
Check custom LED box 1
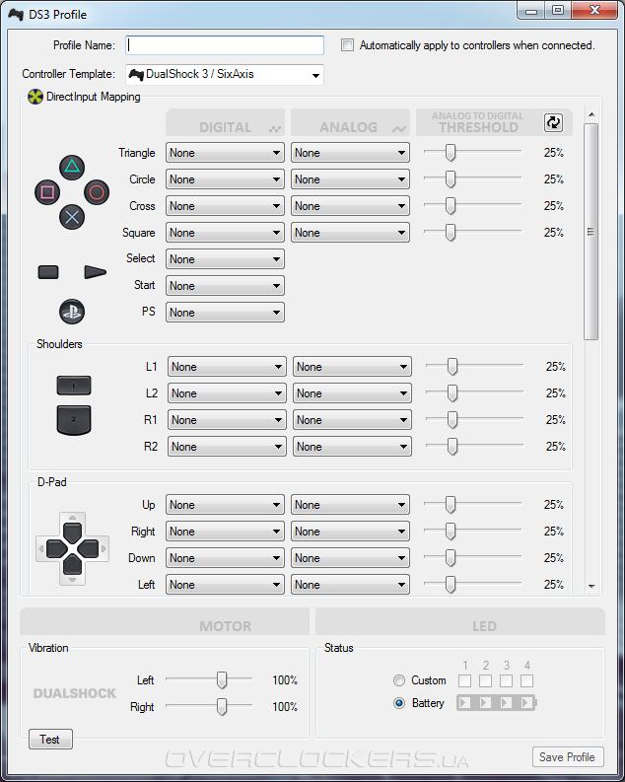pyautogui.click(x=464, y=680)
